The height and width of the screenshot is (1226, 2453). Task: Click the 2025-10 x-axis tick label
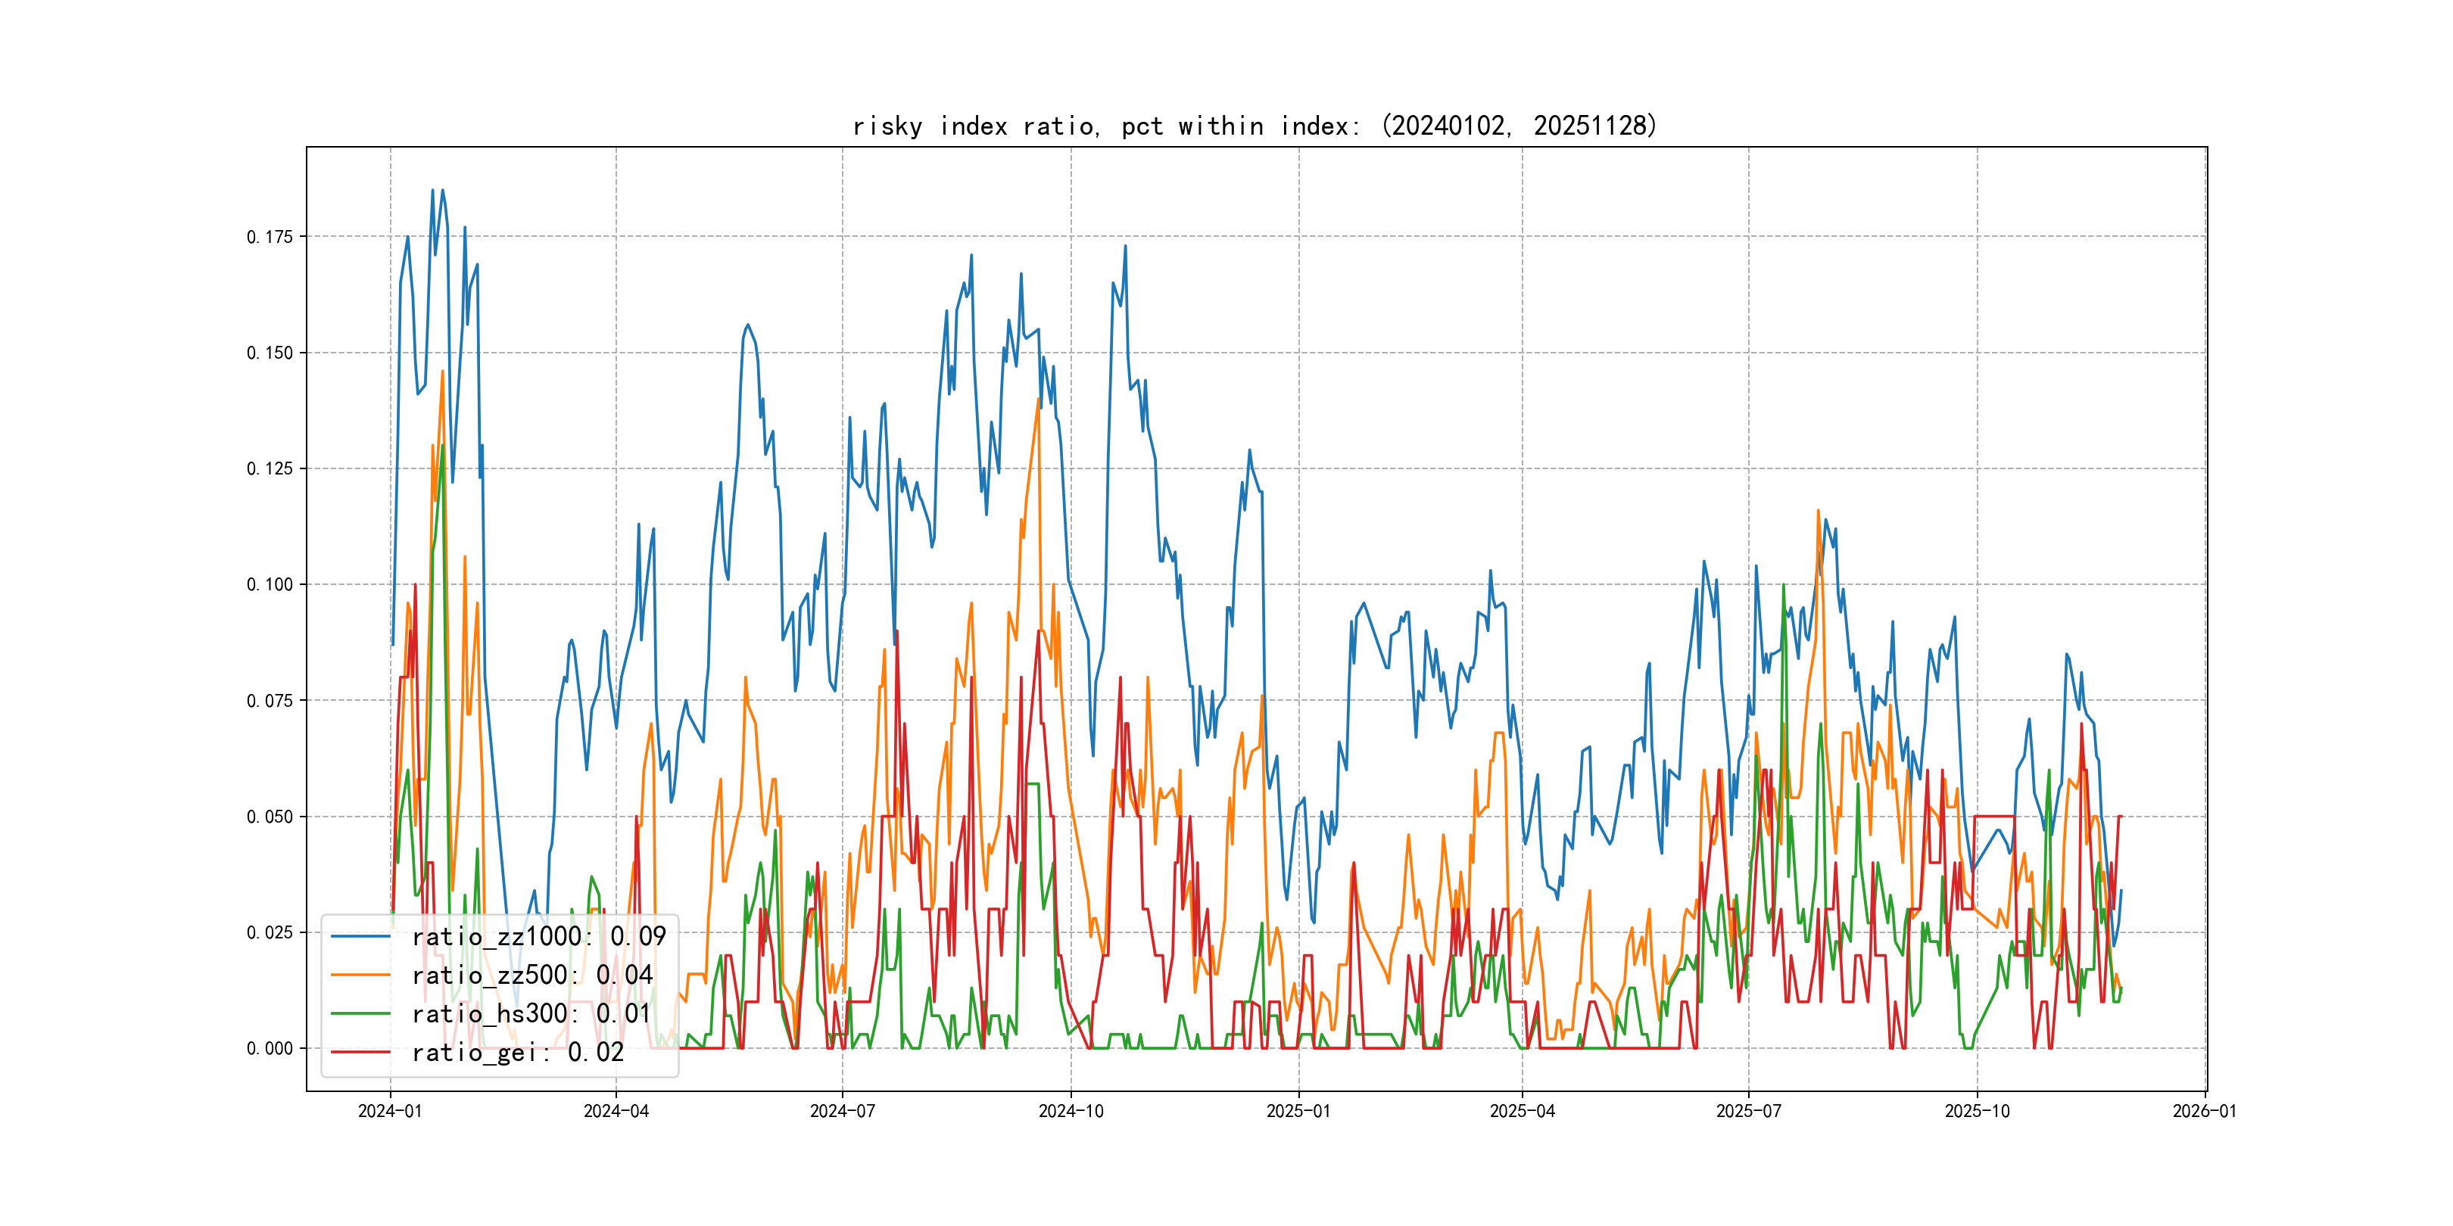coord(1977,1111)
